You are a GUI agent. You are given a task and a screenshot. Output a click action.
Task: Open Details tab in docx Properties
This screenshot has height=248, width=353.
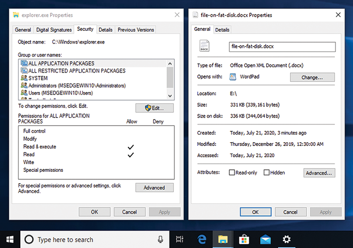tap(222, 30)
